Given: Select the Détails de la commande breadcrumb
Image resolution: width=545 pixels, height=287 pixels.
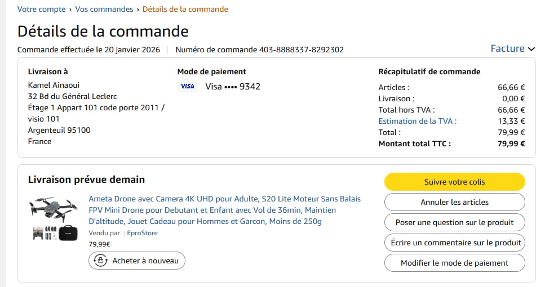Looking at the screenshot, I should tap(185, 10).
